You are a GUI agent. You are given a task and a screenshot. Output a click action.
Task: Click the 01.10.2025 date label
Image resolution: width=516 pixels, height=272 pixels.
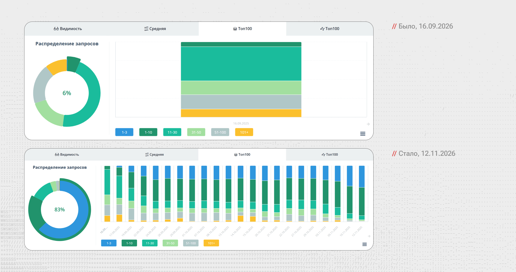coord(188,231)
